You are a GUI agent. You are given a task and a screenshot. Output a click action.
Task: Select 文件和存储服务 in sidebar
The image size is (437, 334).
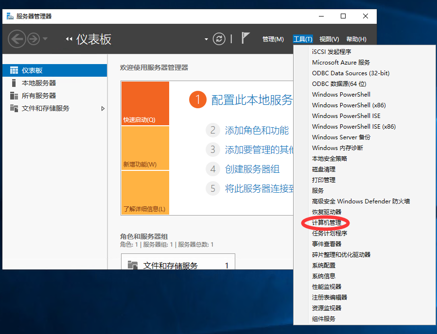[x=54, y=108]
